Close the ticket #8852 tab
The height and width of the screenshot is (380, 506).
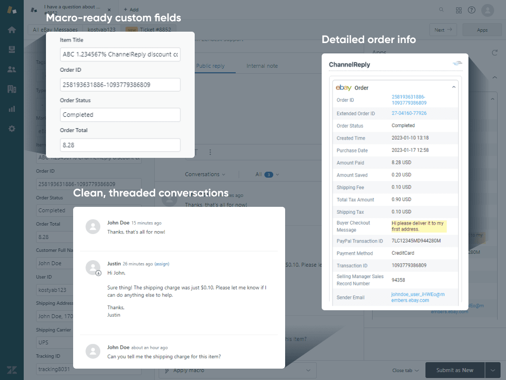pos(109,10)
